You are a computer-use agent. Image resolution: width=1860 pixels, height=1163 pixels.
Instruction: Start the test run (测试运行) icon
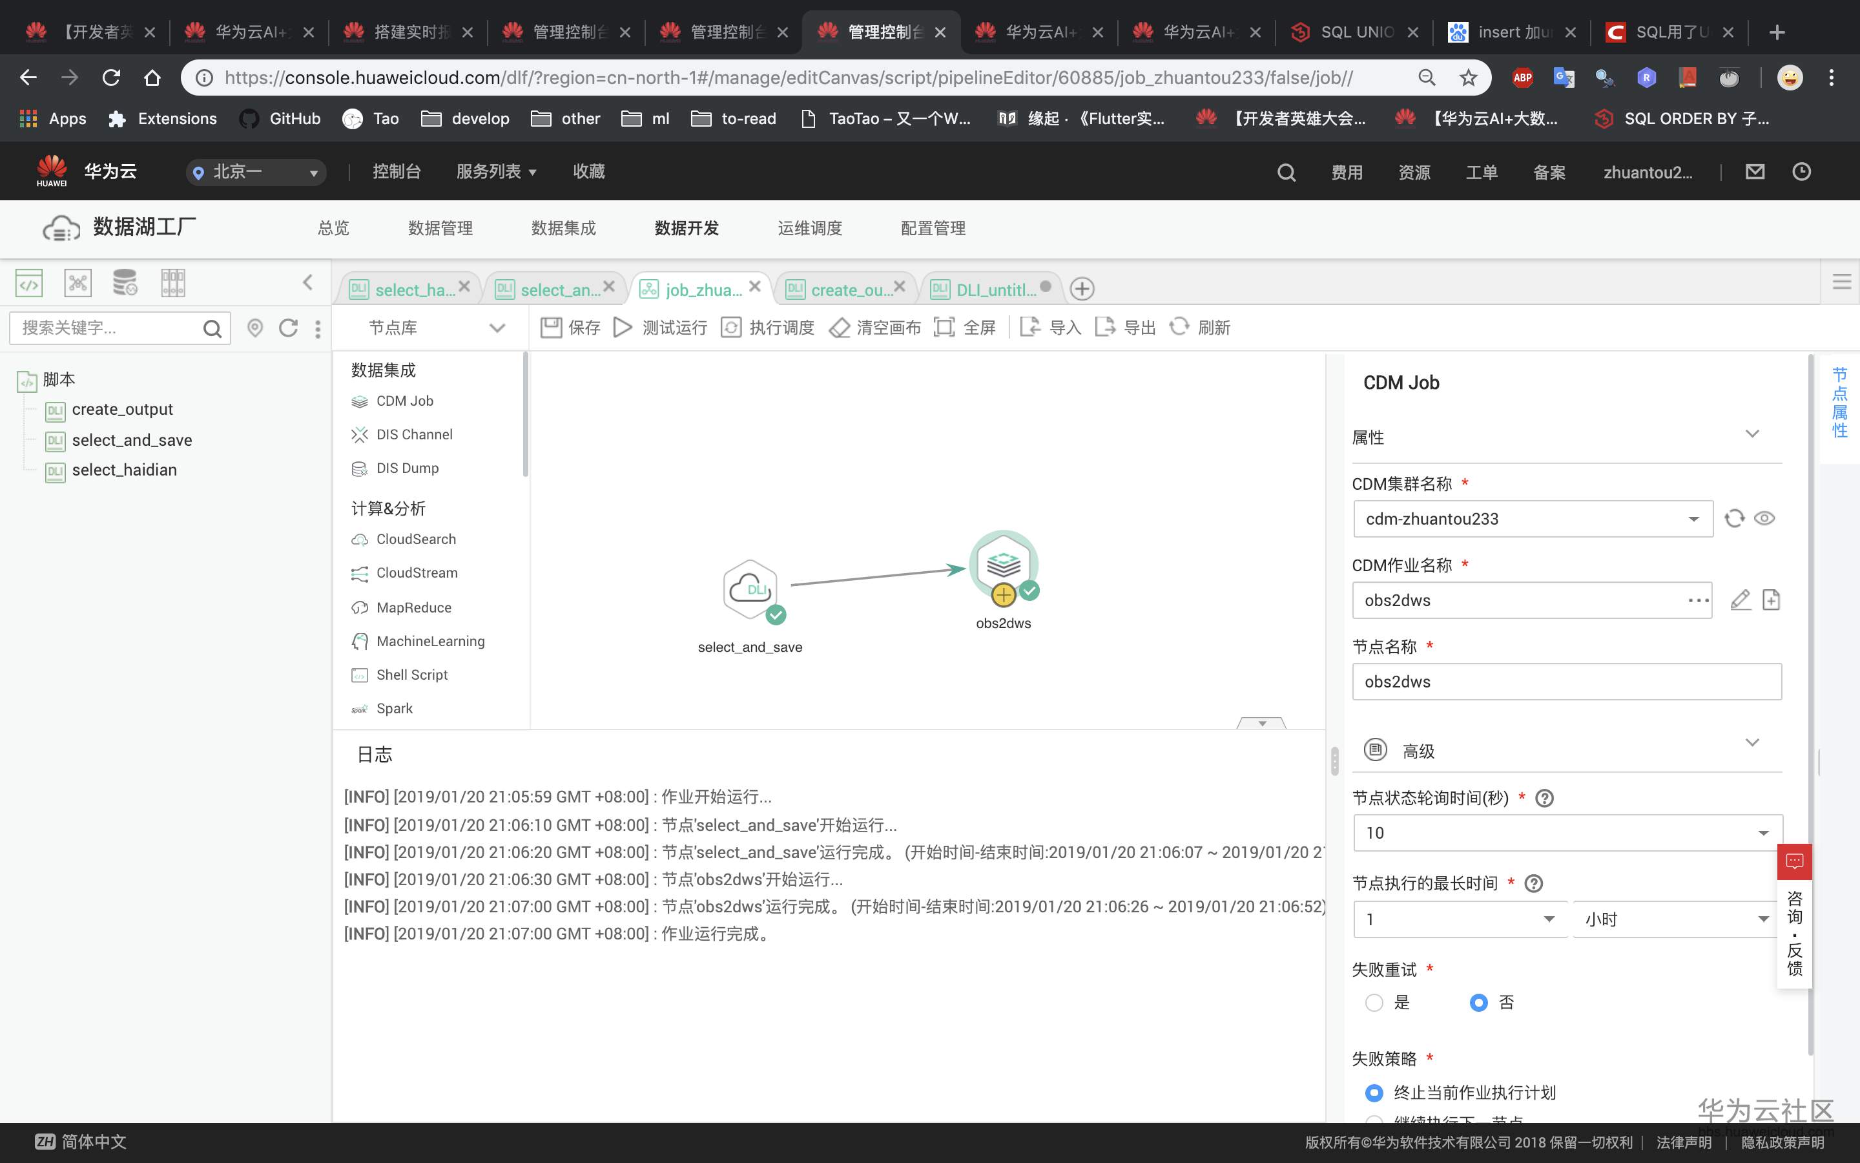[x=623, y=328]
